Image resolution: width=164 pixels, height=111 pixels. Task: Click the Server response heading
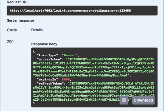20,20
